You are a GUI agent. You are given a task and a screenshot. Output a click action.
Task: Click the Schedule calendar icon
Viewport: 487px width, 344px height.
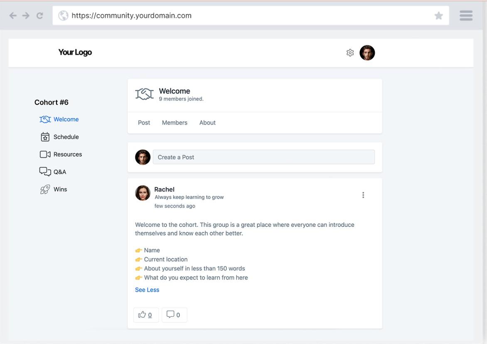point(45,137)
